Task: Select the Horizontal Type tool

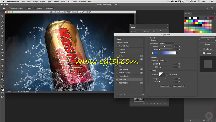Action: [x=2, y=66]
